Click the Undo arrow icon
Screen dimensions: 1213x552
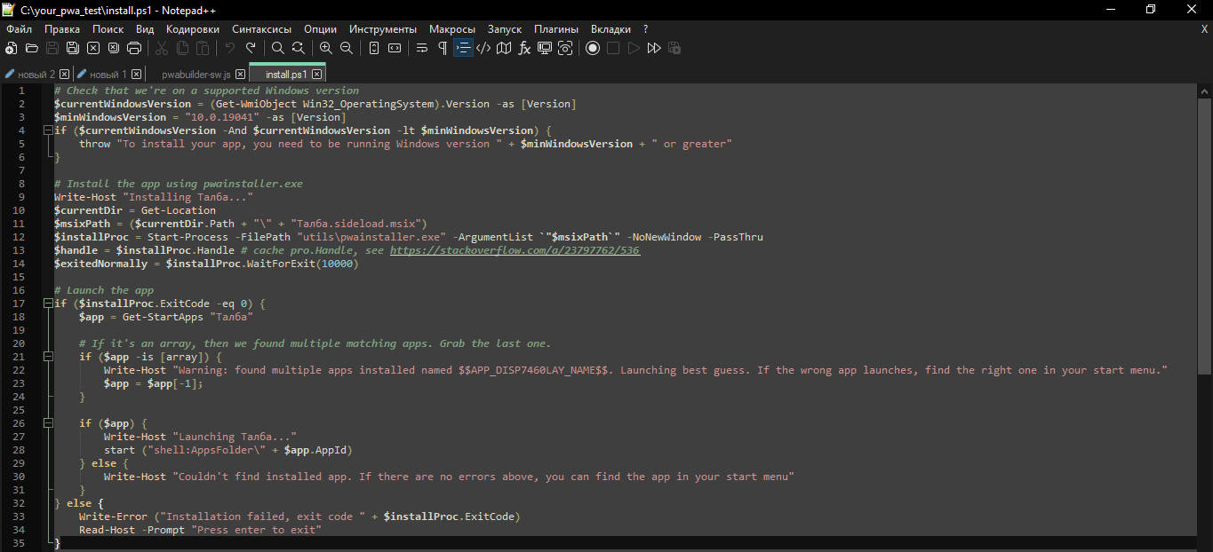[x=230, y=48]
